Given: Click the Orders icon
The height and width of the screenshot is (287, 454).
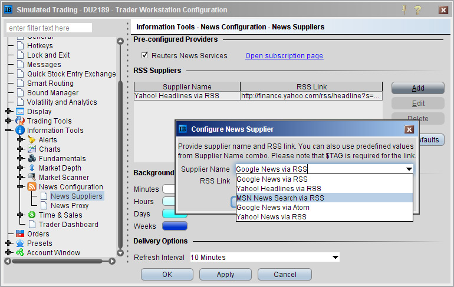Looking at the screenshot, I should 20,233.
